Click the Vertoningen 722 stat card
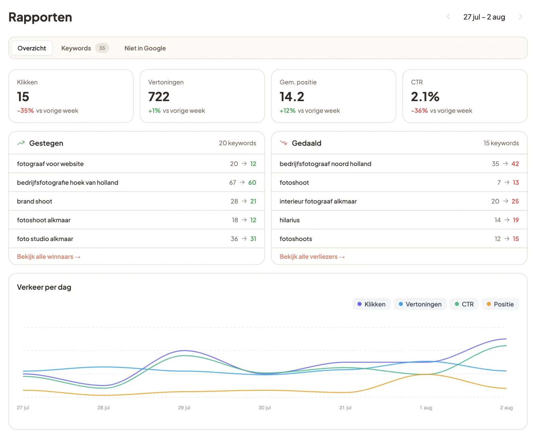Image resolution: width=536 pixels, height=436 pixels. click(x=202, y=96)
